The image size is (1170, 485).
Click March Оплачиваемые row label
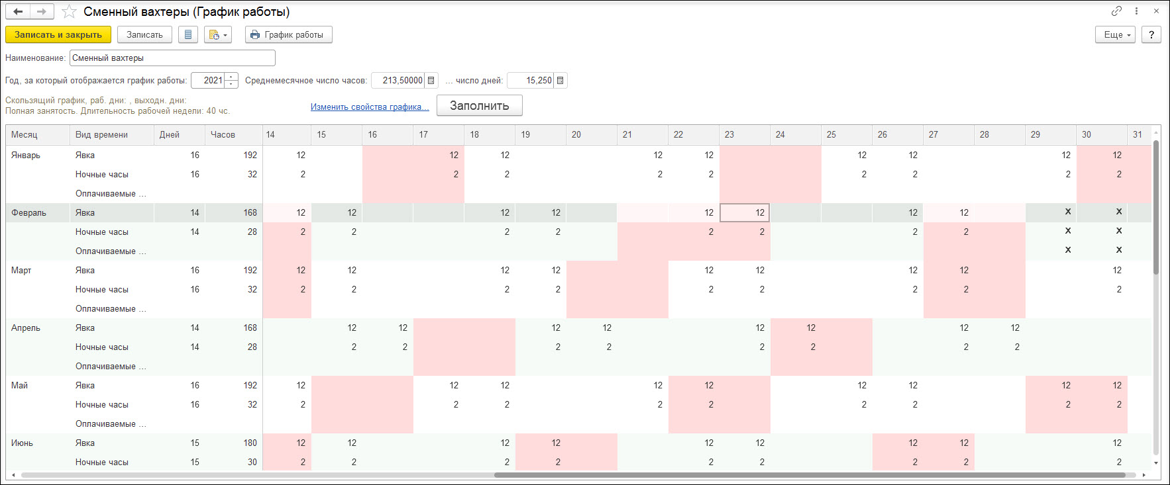(x=111, y=308)
